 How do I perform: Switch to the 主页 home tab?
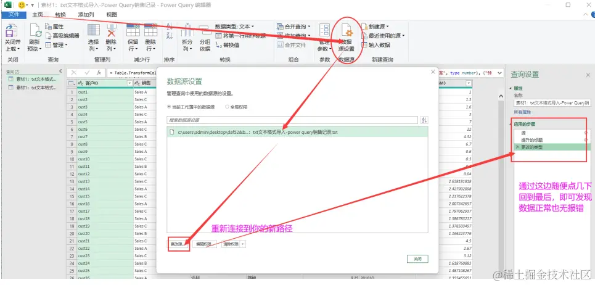(x=37, y=15)
